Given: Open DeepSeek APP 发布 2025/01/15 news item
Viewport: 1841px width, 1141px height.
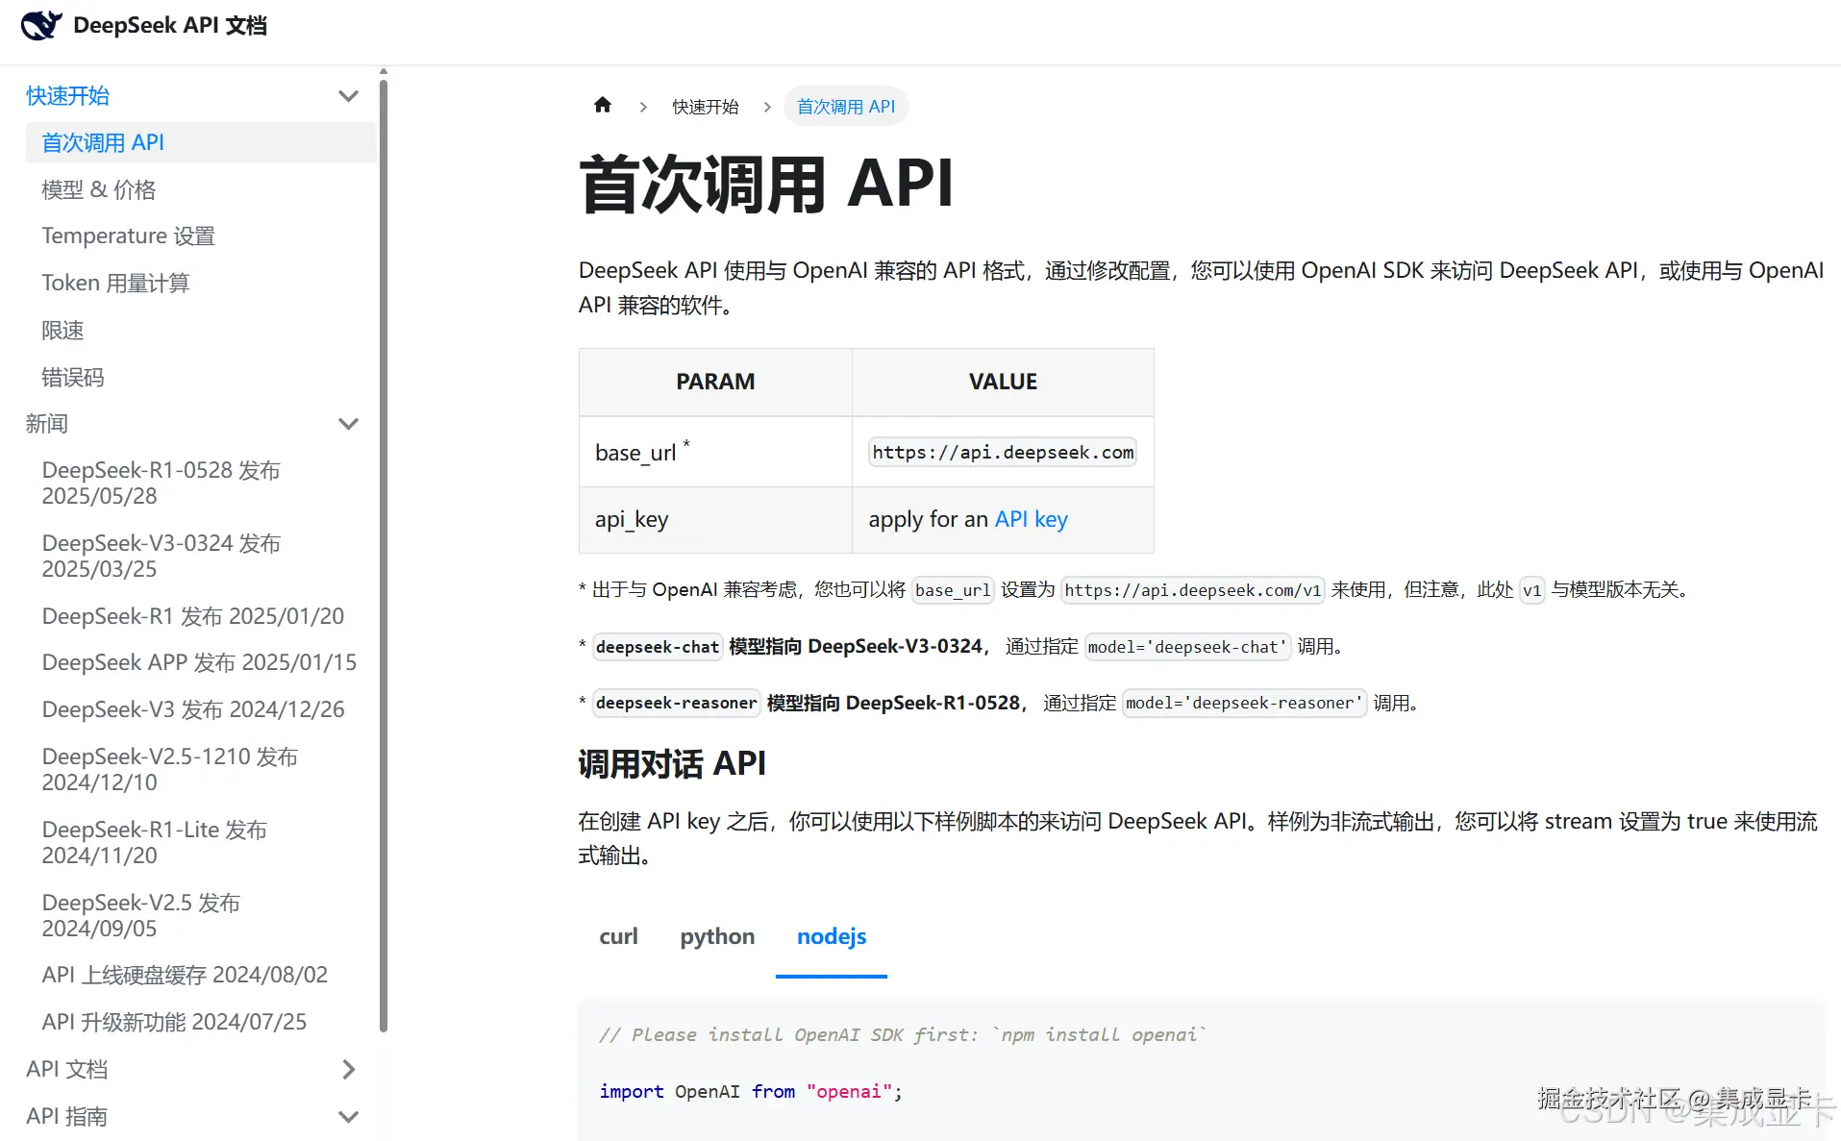Looking at the screenshot, I should point(200,662).
